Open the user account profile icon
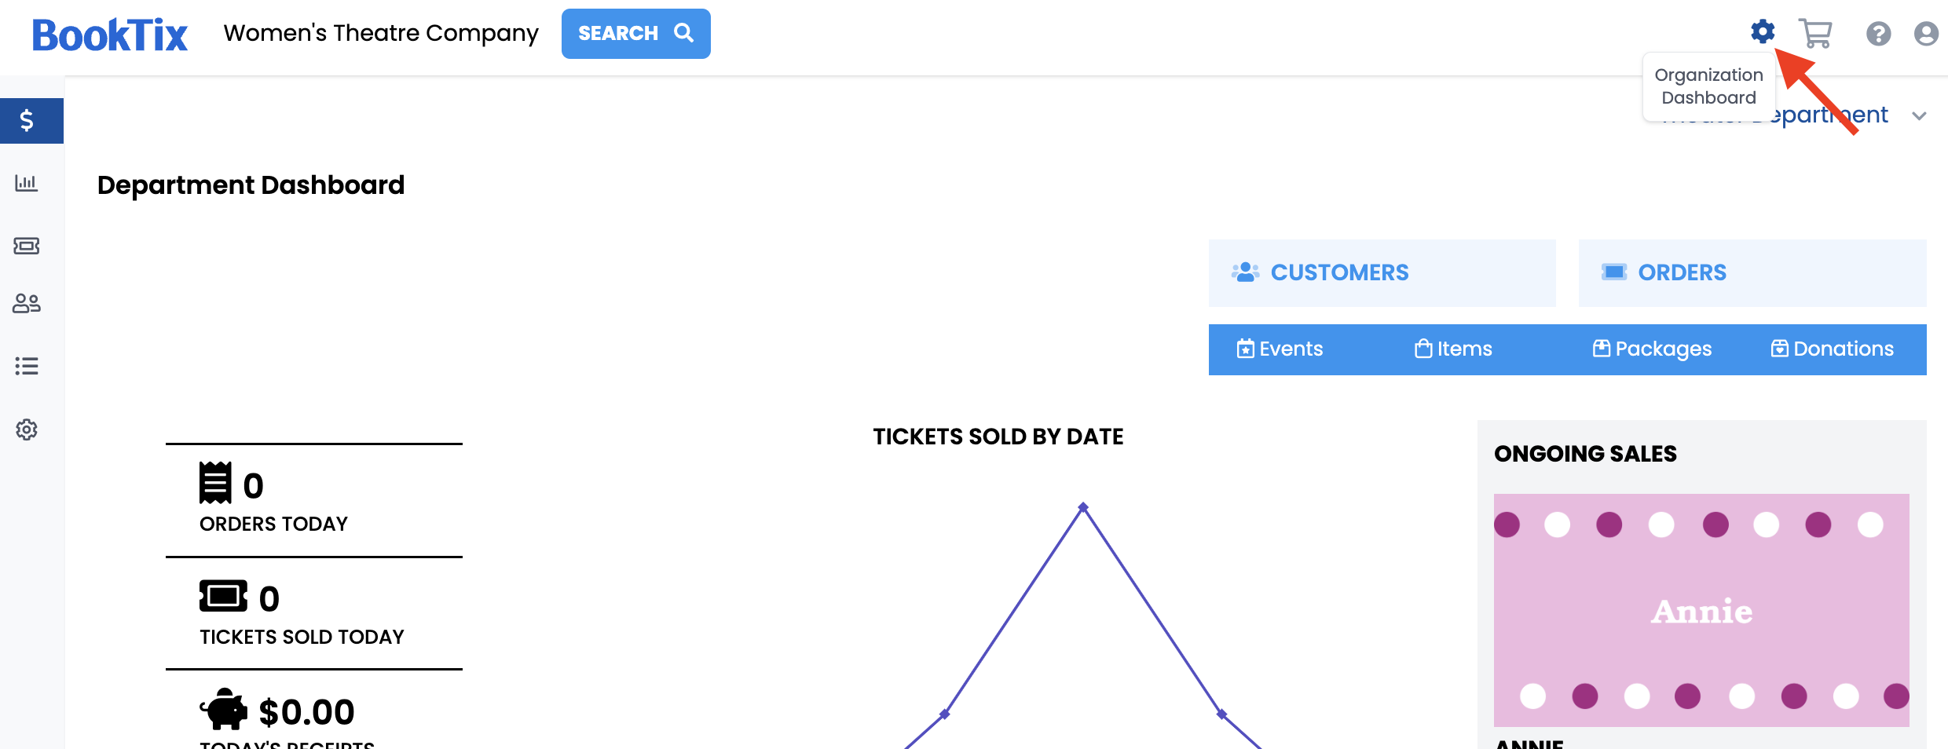Screen dimensions: 1948x749 click(x=1926, y=34)
